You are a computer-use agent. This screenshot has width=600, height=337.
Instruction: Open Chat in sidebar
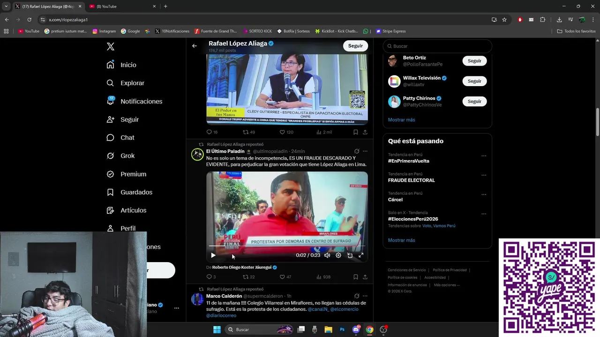click(120, 138)
